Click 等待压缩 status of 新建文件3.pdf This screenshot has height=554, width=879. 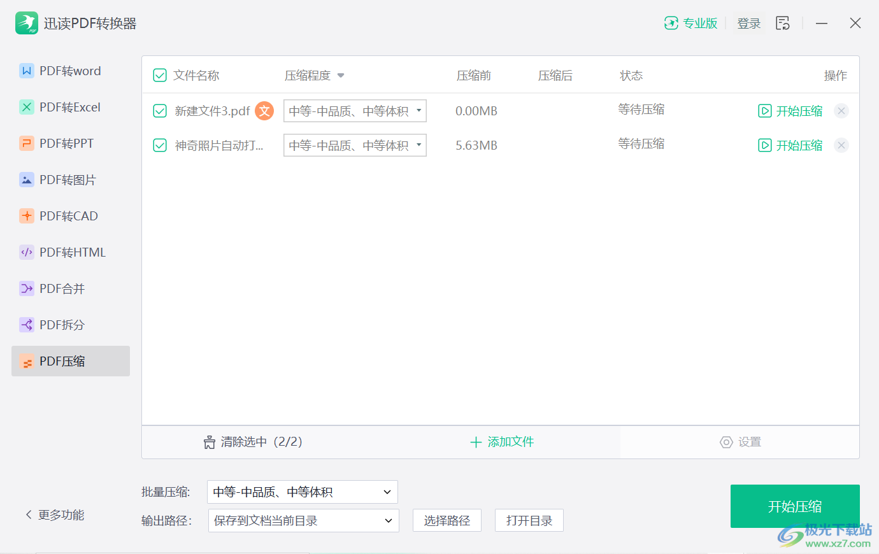click(x=641, y=110)
